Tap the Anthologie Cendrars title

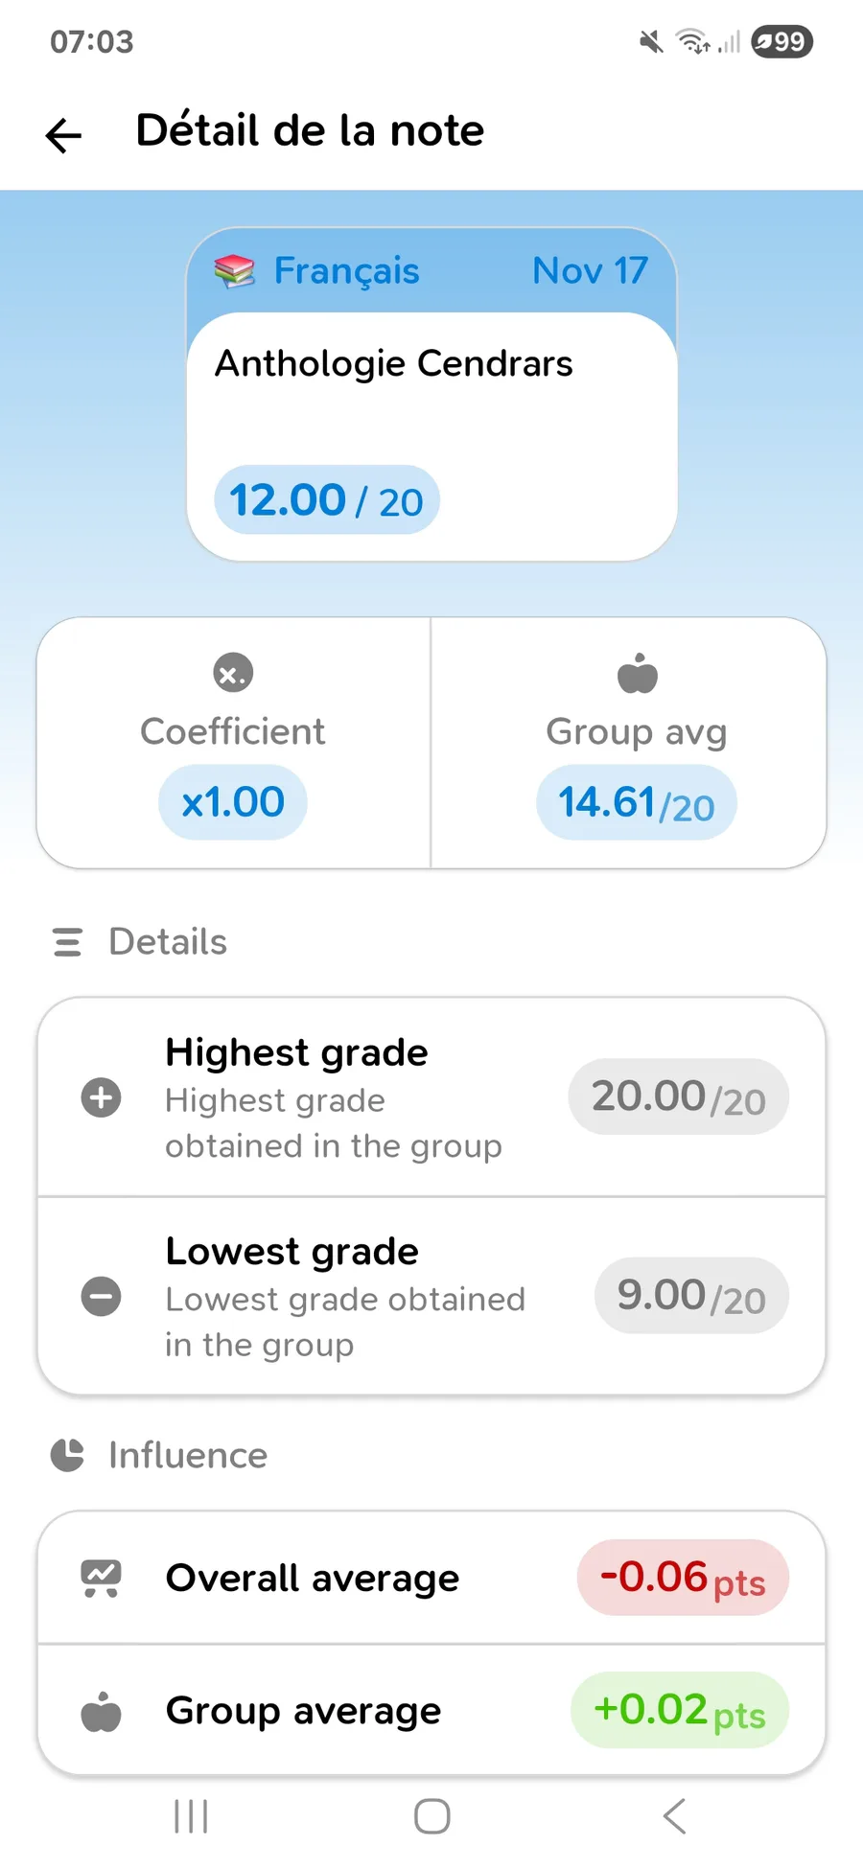pyautogui.click(x=393, y=364)
